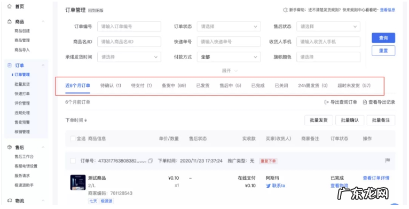This screenshot has width=409, height=209.
Task: Click the 批量发货 button
Action: (x=318, y=120)
